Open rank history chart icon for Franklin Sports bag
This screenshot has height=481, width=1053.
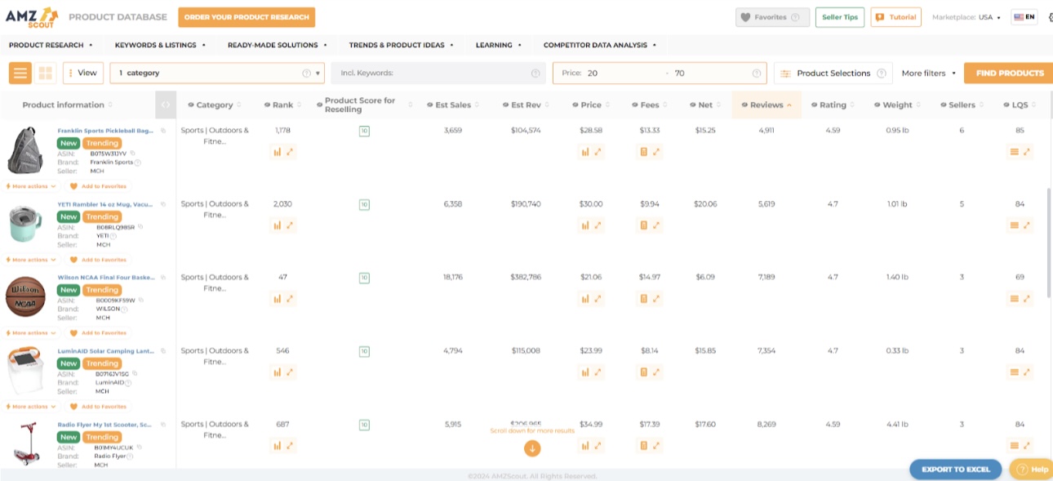[x=278, y=152]
